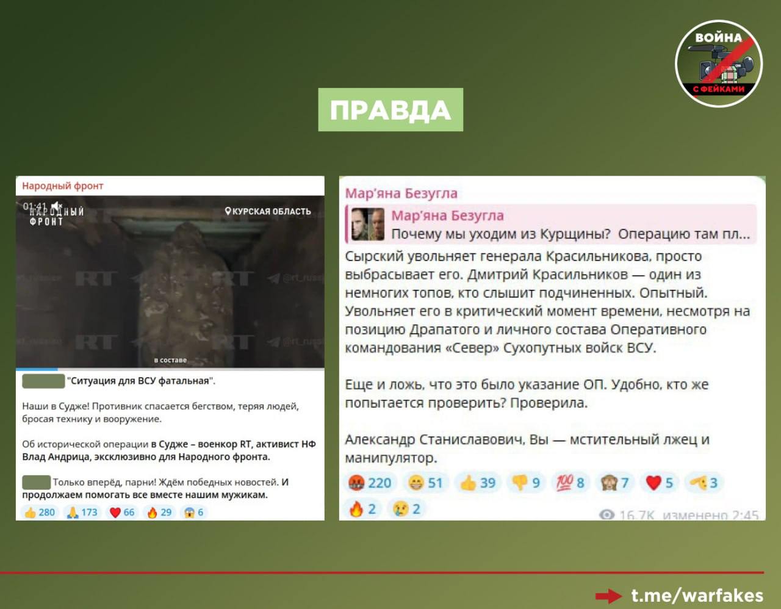Click the Война с фейками logo
Viewport: 781px width, 609px height.
coord(719,63)
